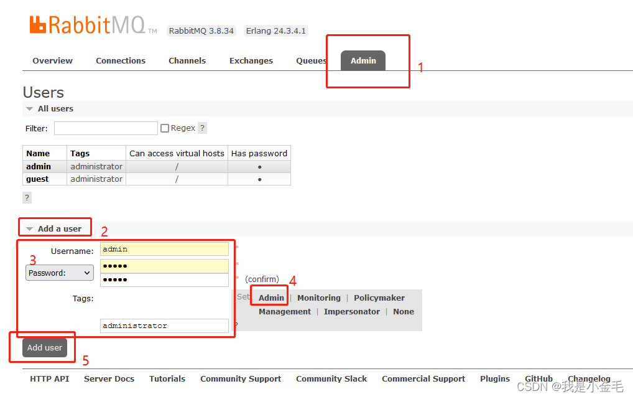
Task: Select the Policymaker tag option
Action: 379,298
